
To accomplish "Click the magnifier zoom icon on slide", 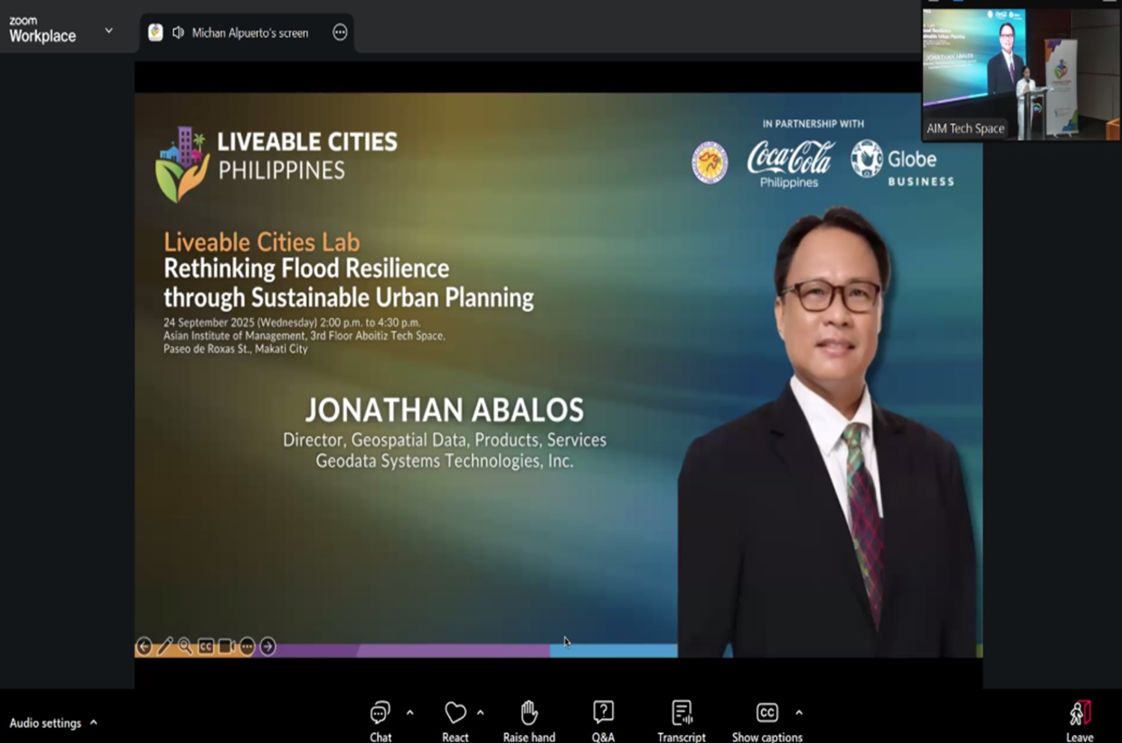I will point(185,646).
